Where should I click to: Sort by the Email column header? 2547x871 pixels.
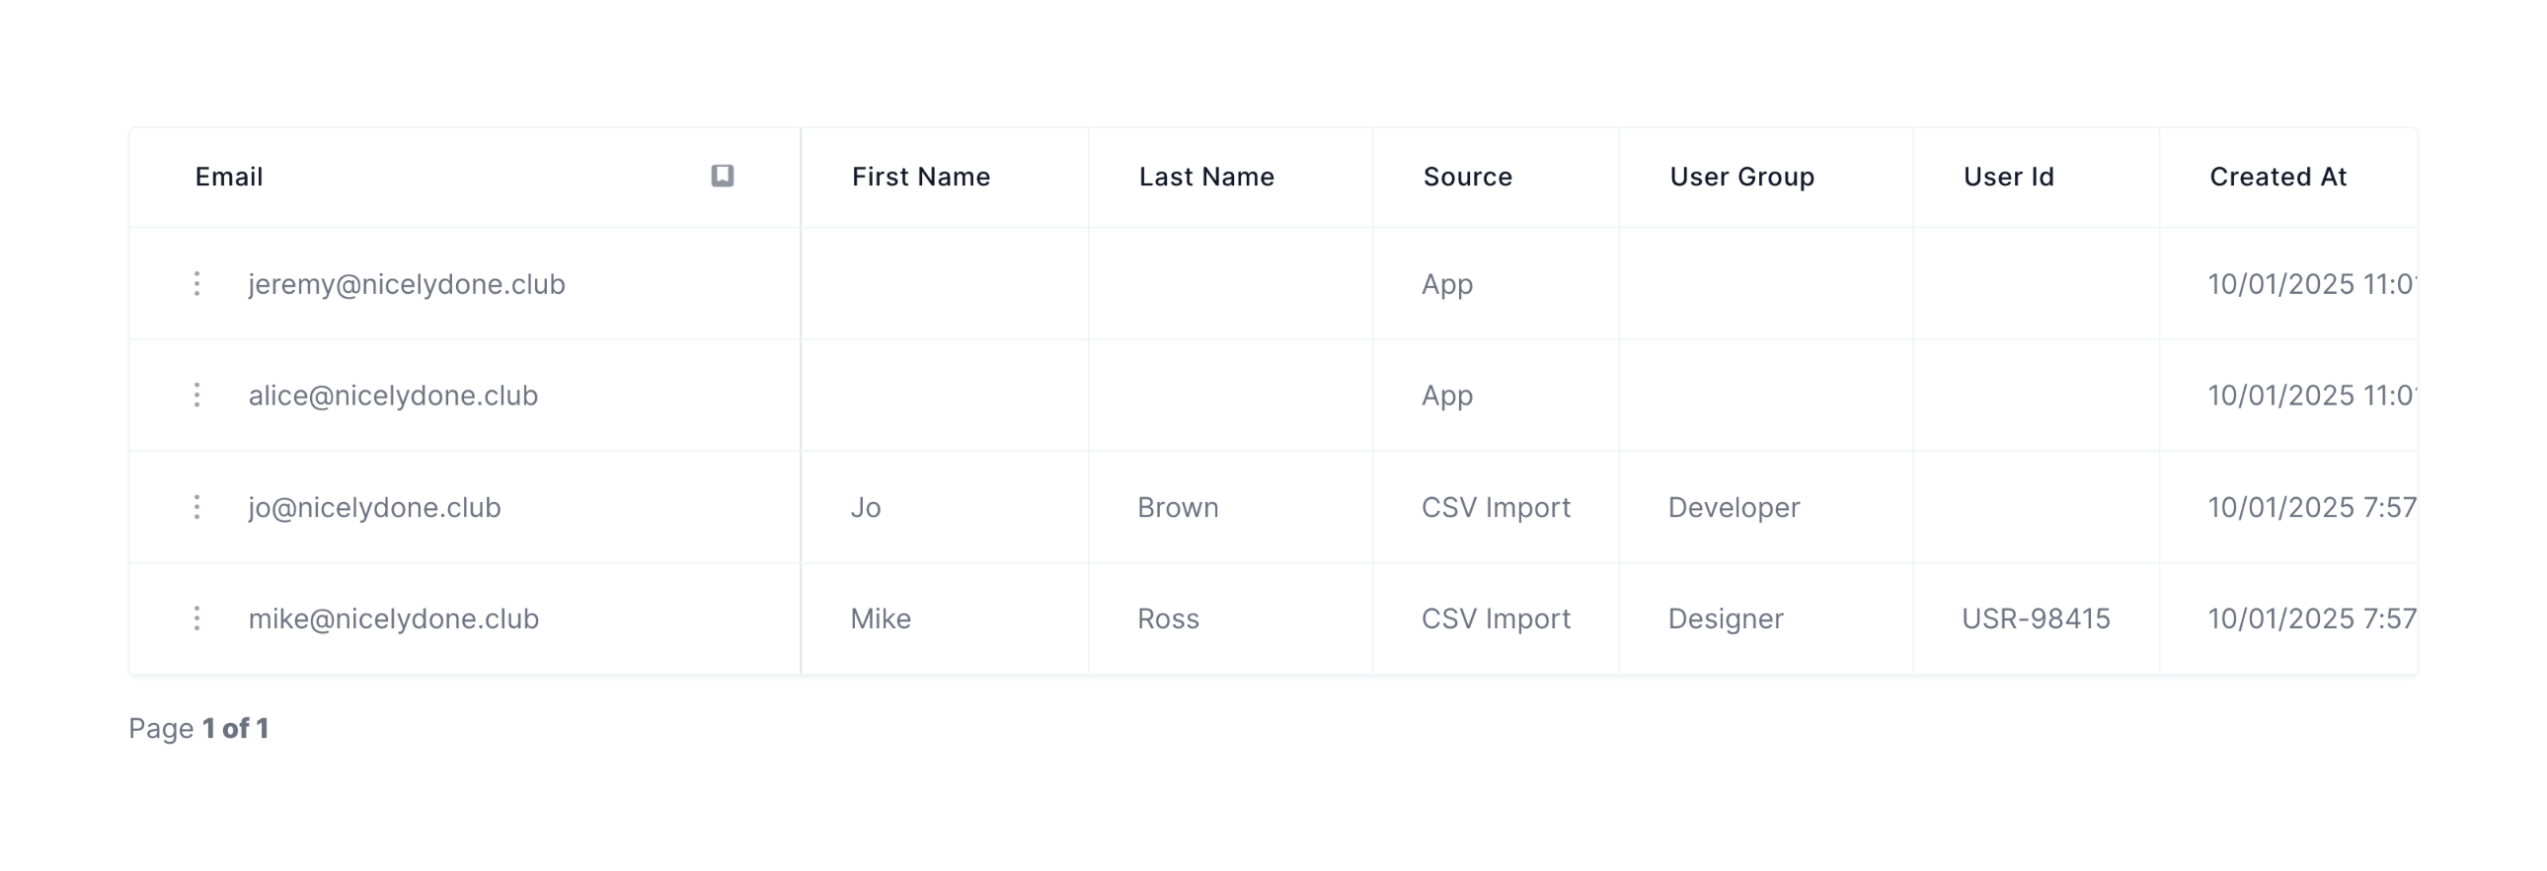[229, 177]
